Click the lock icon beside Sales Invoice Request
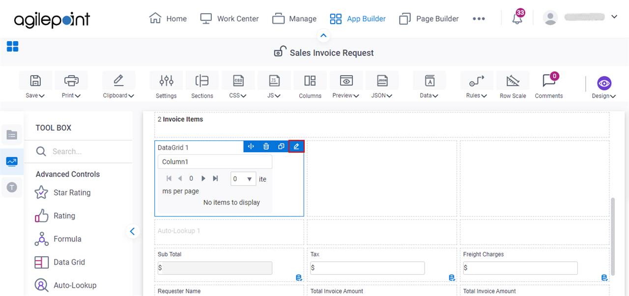 click(x=280, y=52)
